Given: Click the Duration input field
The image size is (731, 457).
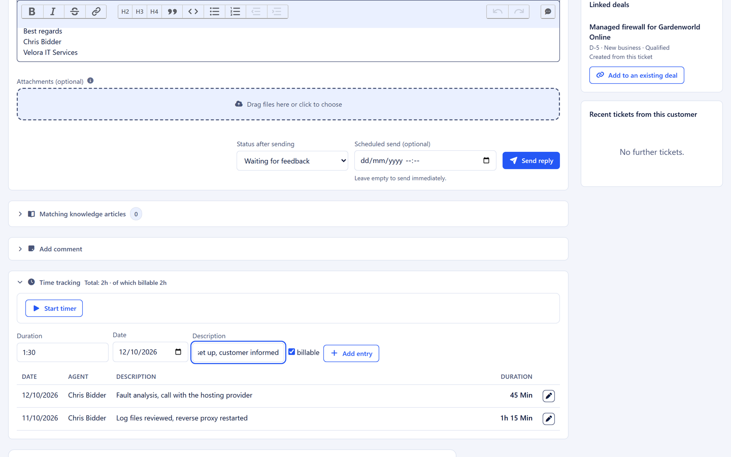Looking at the screenshot, I should (62, 352).
